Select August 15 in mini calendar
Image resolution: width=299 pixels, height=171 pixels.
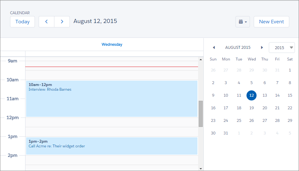tap(290, 95)
